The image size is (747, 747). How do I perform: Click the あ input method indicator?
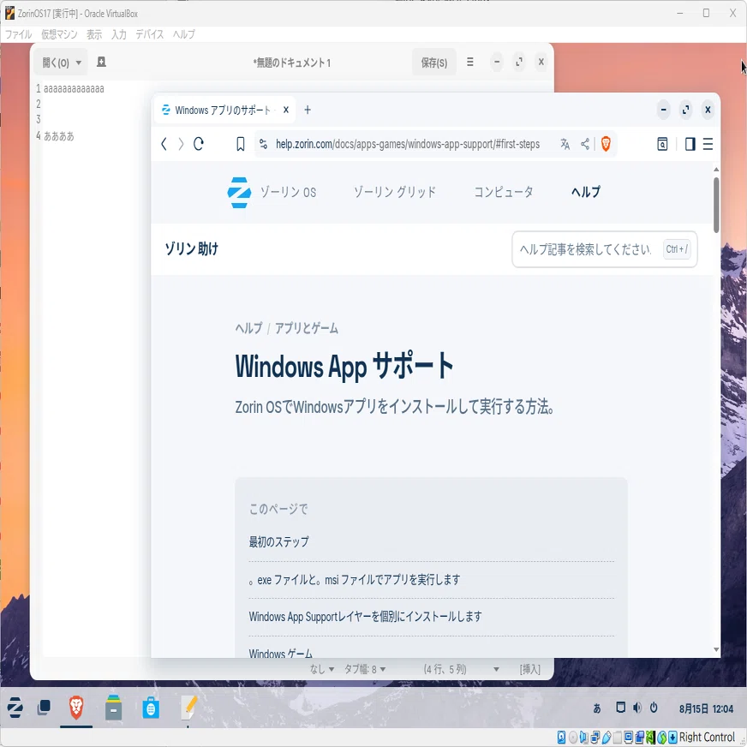click(x=597, y=708)
